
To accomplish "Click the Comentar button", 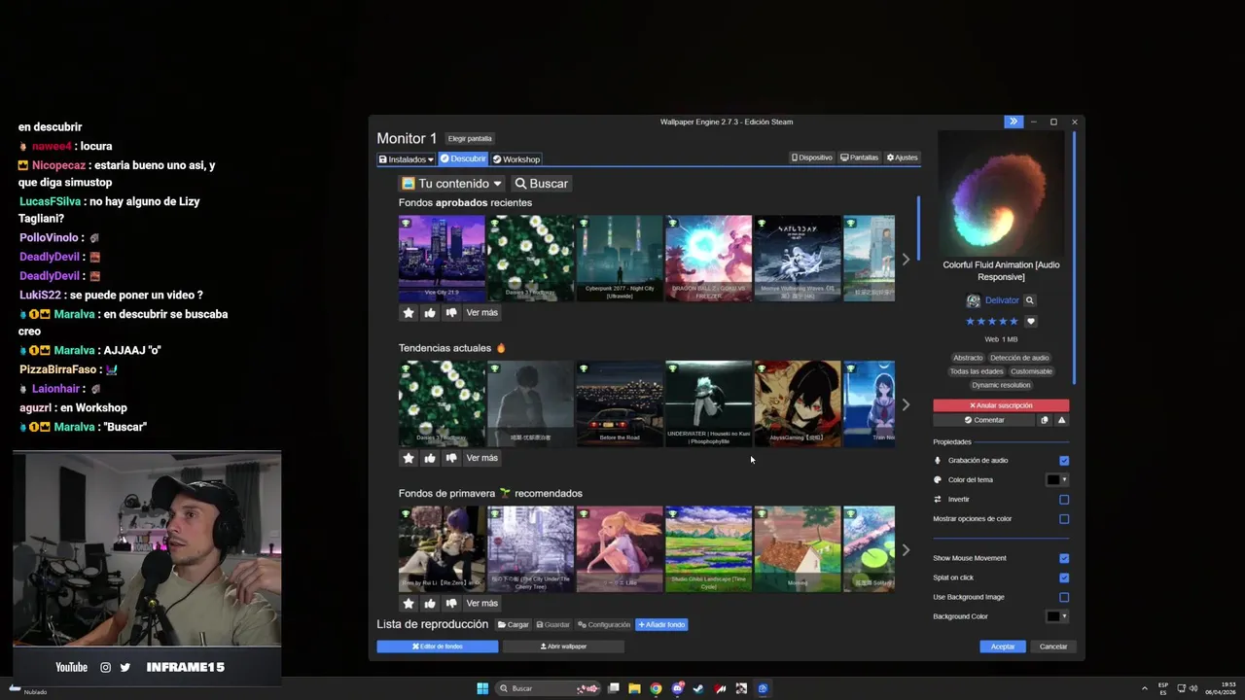I will (x=984, y=420).
